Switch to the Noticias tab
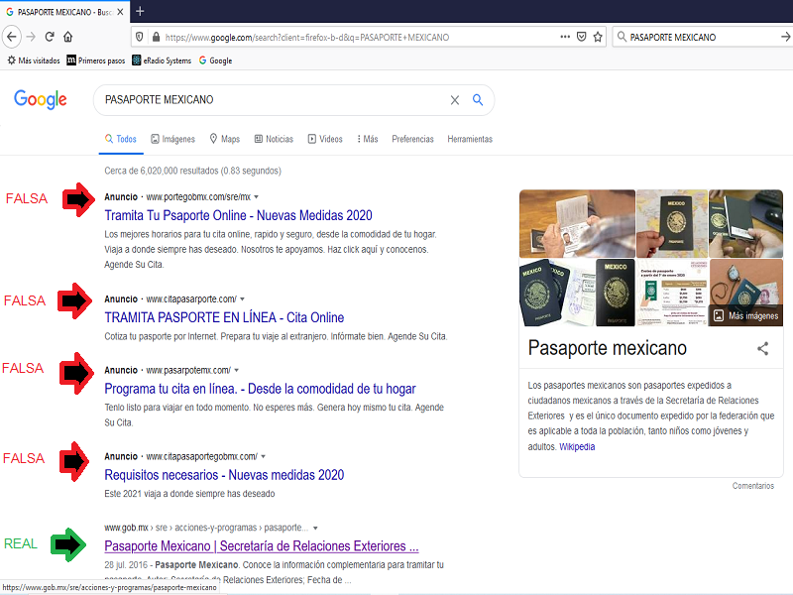The height and width of the screenshot is (595, 793). click(274, 139)
